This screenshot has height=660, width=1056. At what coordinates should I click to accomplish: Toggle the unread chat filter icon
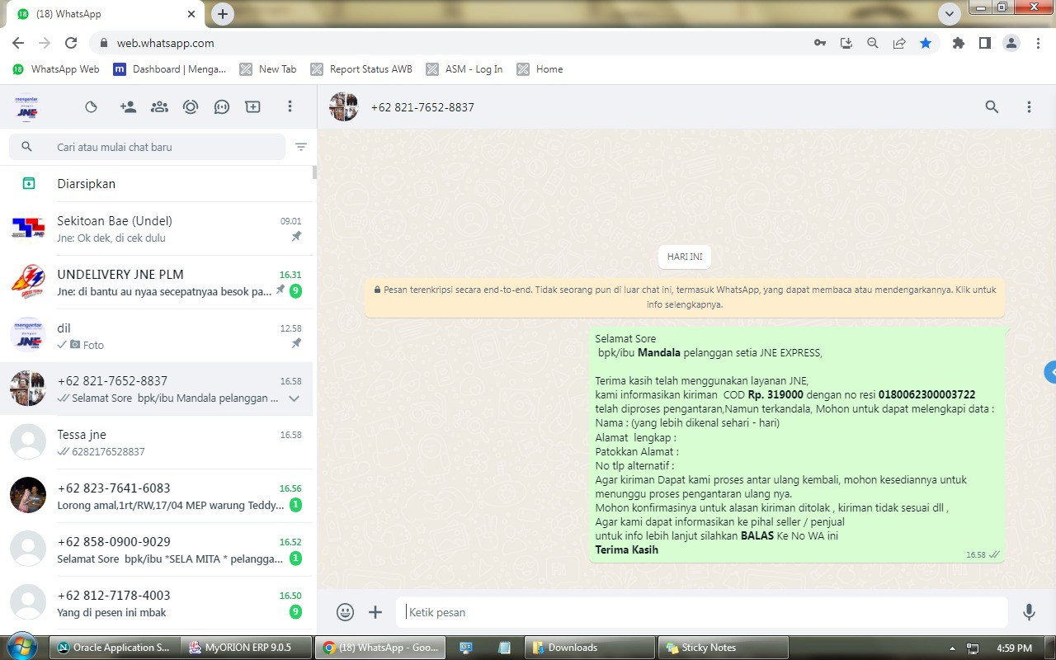pyautogui.click(x=301, y=147)
